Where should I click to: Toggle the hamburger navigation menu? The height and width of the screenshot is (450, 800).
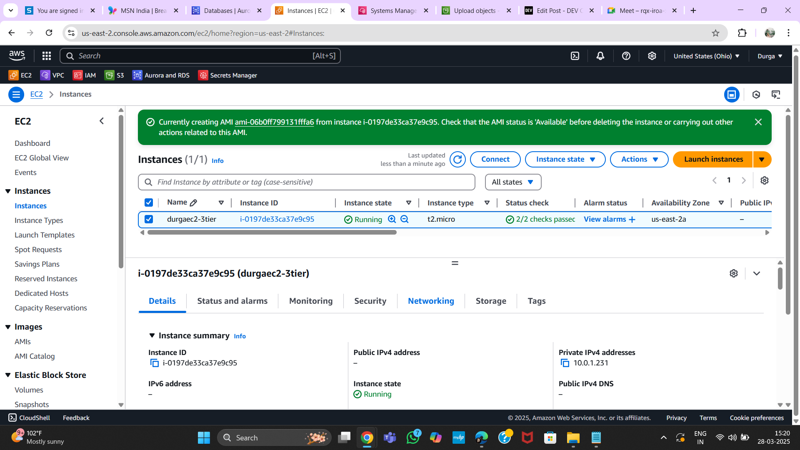click(x=16, y=95)
